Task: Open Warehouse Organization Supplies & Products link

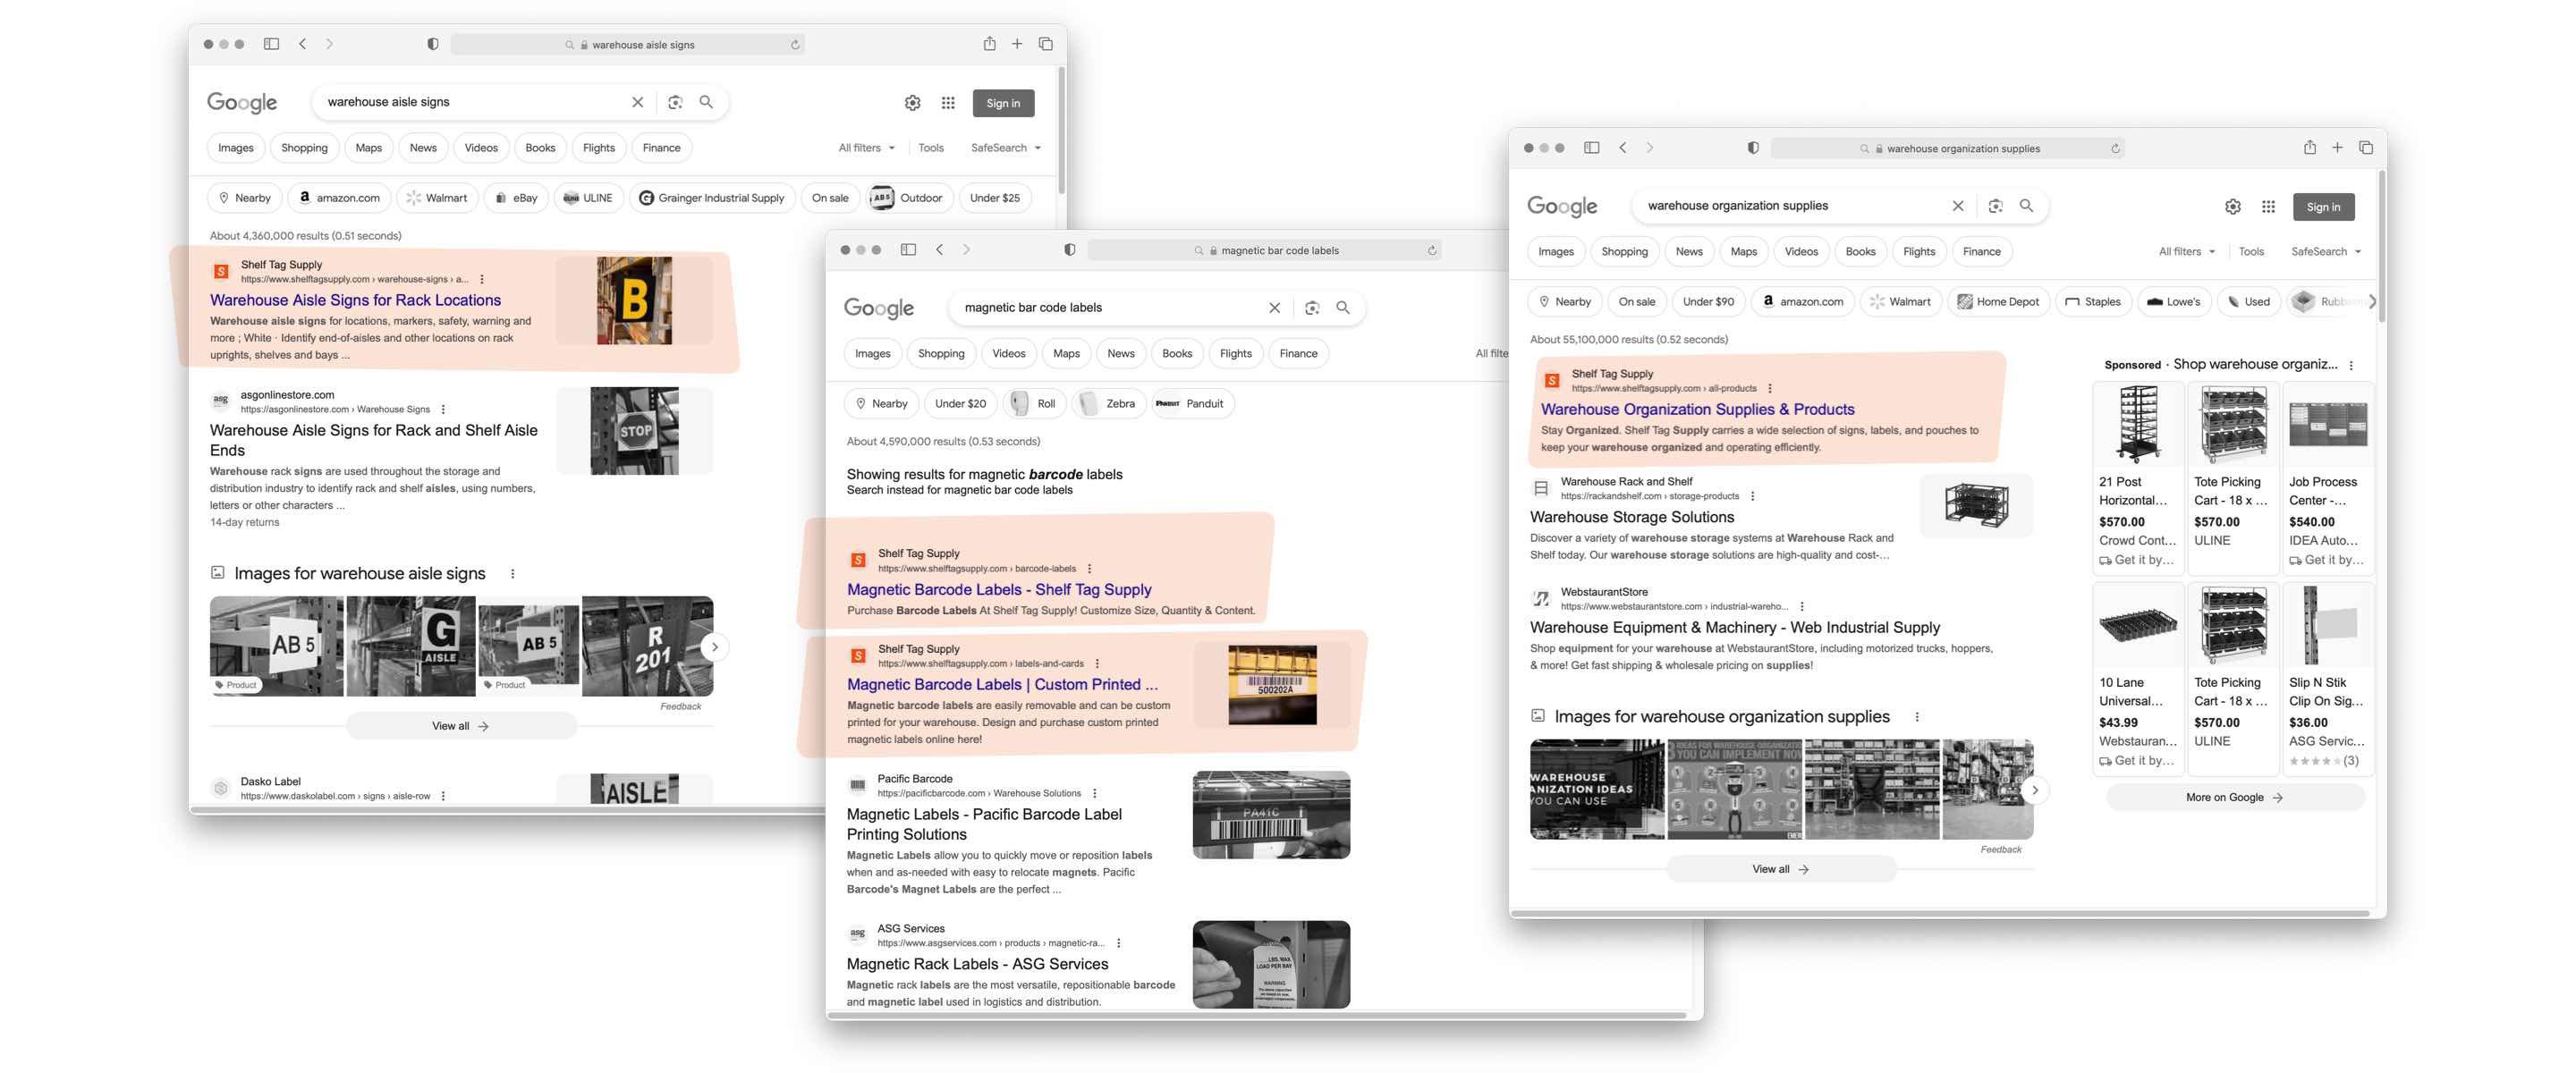Action: 1697,409
